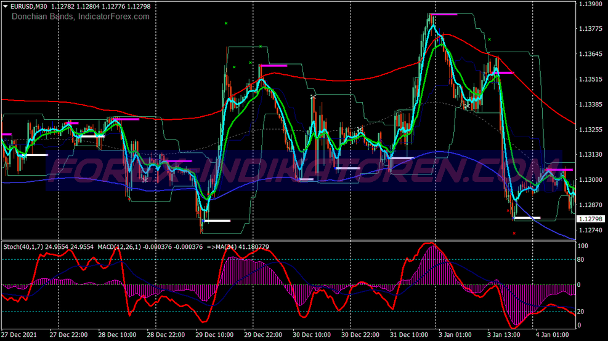608x341 pixels.
Task: Click the 30 Dec 10:00 time label
Action: pyautogui.click(x=312, y=334)
